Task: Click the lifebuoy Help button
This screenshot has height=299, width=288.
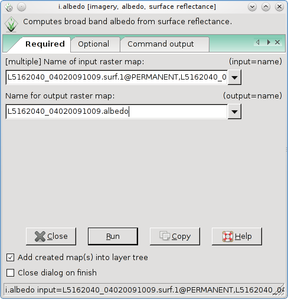Action: point(237,236)
